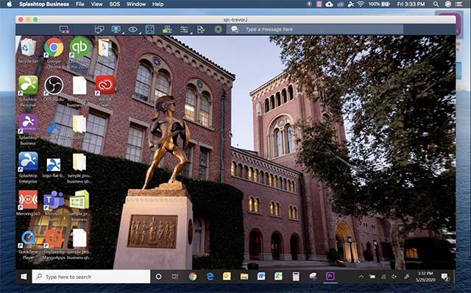The height and width of the screenshot is (293, 471).
Task: Open Calculator from the Windows taskbar
Action: pos(296,277)
